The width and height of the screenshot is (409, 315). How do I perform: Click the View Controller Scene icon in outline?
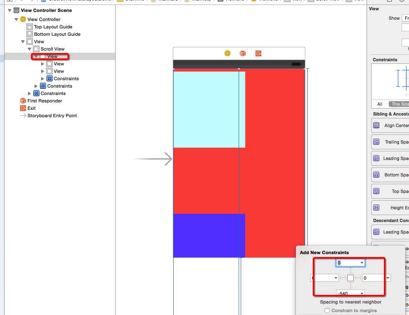coord(16,10)
